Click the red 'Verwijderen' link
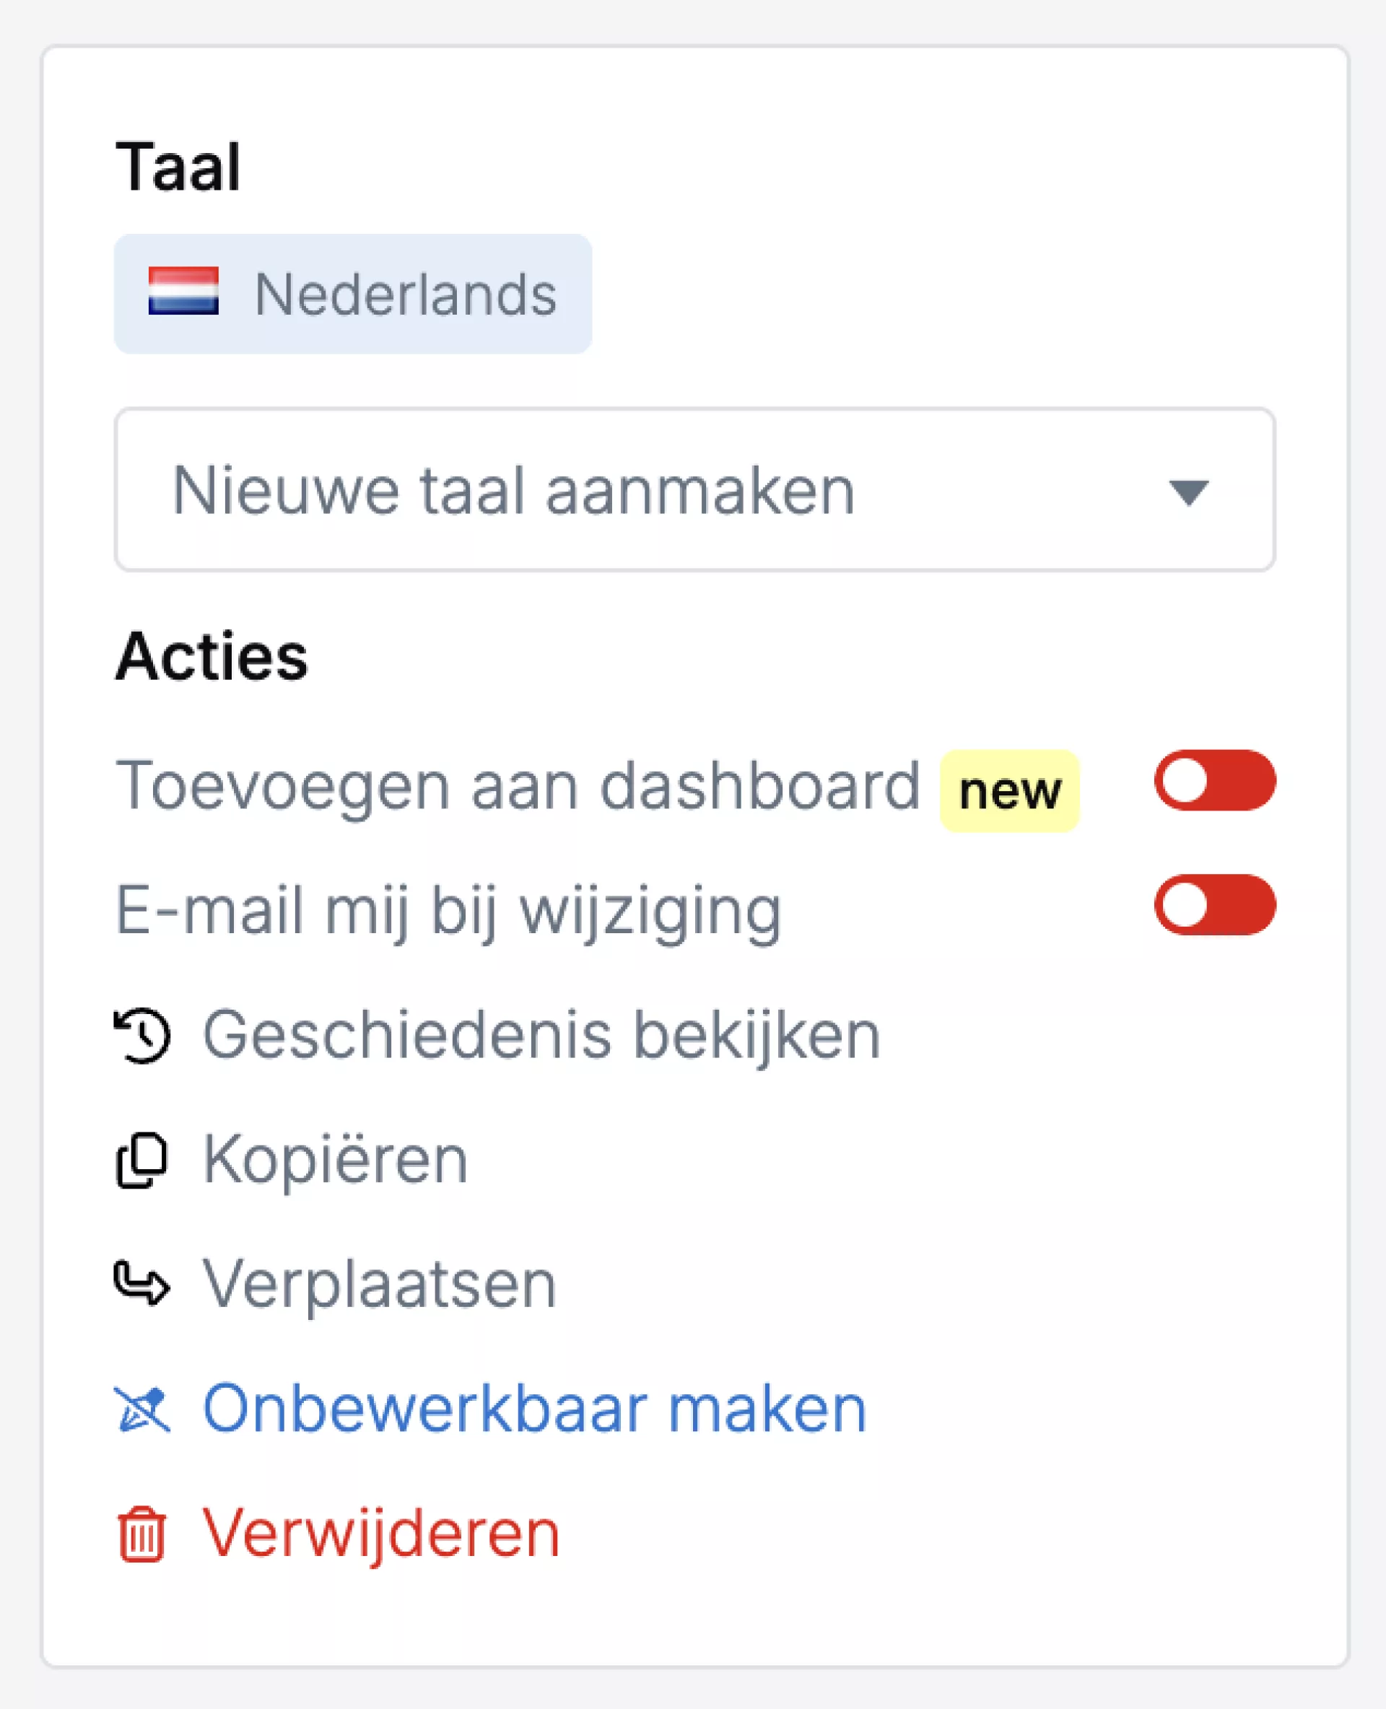 381,1534
